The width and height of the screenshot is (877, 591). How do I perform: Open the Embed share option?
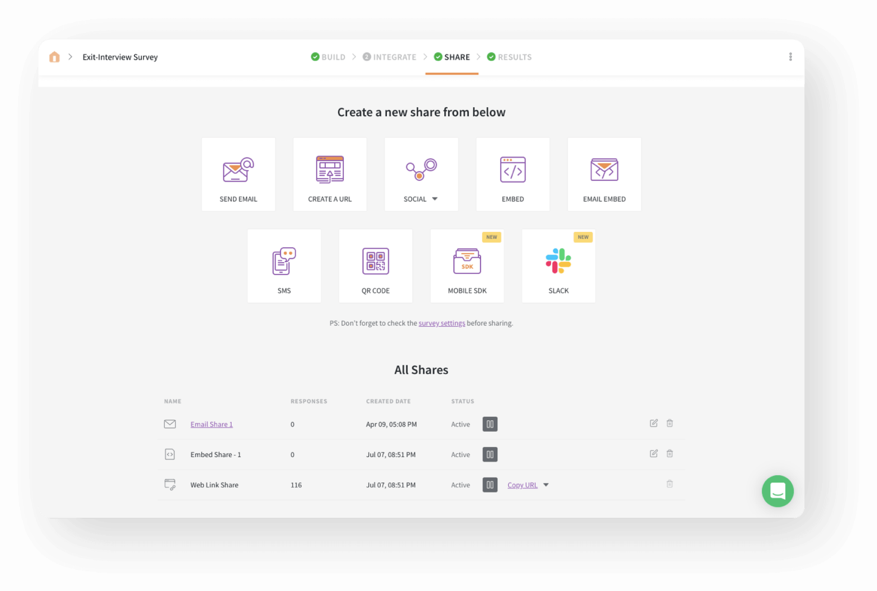pyautogui.click(x=513, y=174)
